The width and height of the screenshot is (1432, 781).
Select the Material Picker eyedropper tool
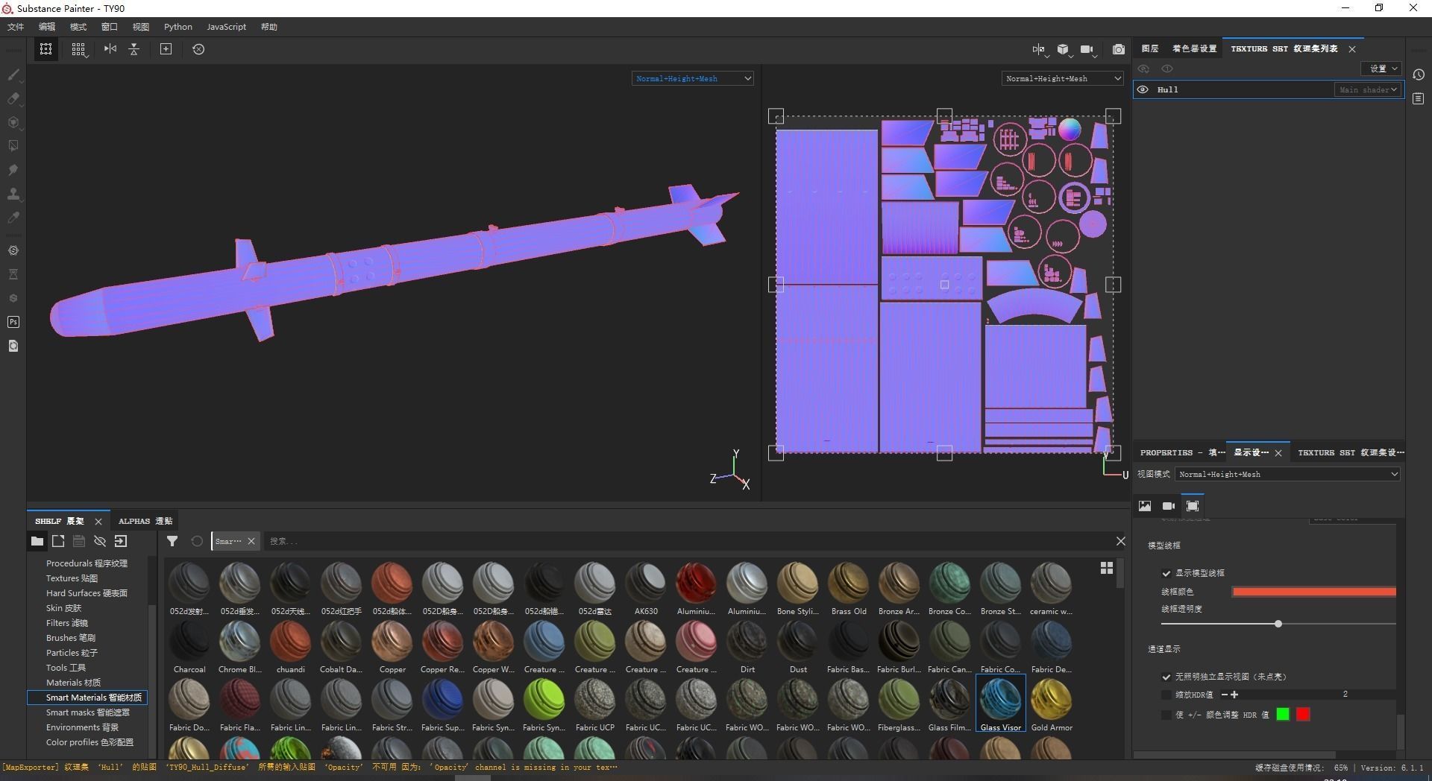click(13, 218)
